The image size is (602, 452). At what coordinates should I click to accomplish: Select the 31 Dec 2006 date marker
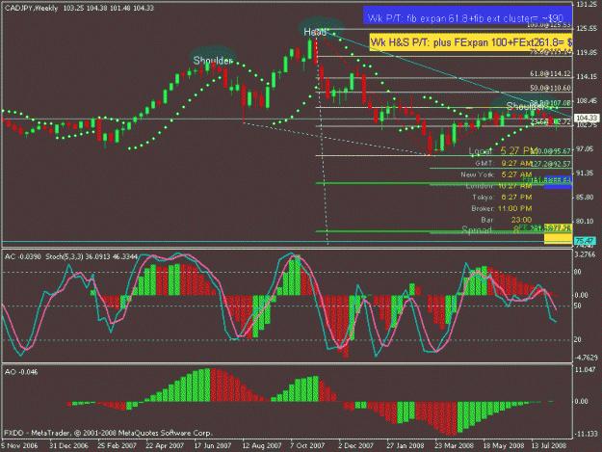tap(68, 446)
